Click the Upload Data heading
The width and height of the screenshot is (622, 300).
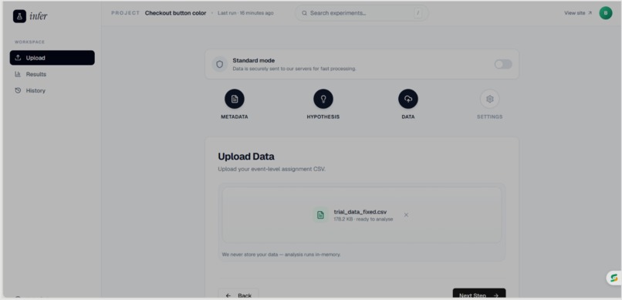[246, 156]
